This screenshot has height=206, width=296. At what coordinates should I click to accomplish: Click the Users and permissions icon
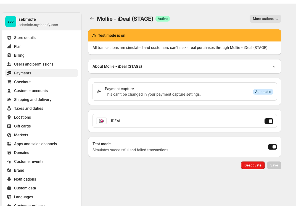click(x=9, y=64)
